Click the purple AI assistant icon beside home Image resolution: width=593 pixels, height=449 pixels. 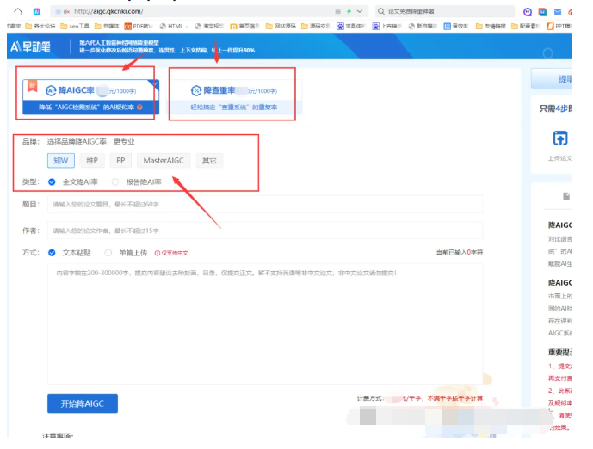tap(37, 12)
